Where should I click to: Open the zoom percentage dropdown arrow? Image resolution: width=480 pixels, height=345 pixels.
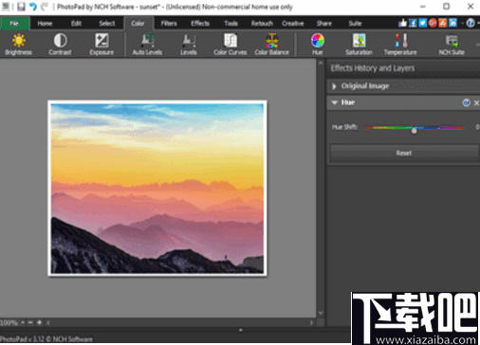click(x=23, y=322)
